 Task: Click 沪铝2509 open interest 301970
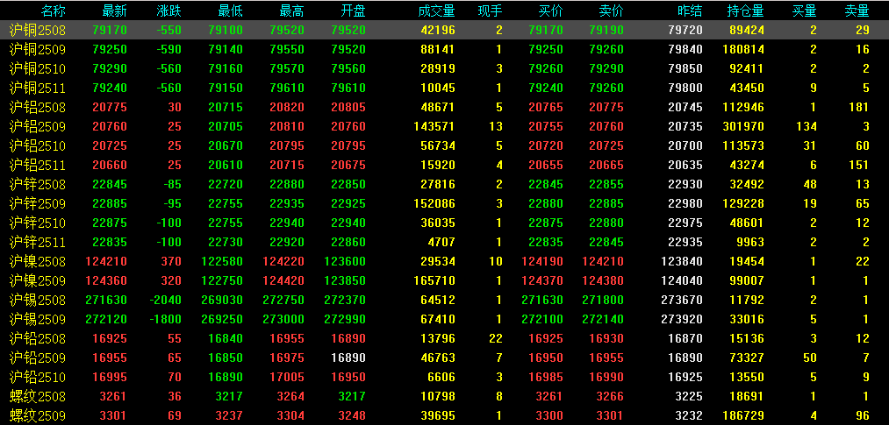pyautogui.click(x=743, y=127)
